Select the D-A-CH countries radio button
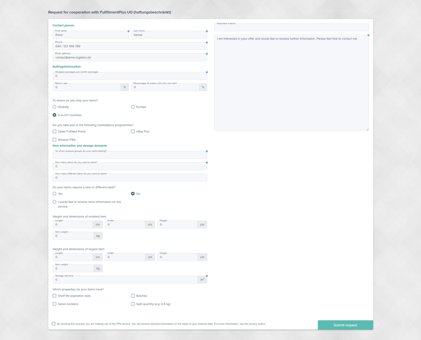Viewport: 421px width, 340px height. point(54,115)
